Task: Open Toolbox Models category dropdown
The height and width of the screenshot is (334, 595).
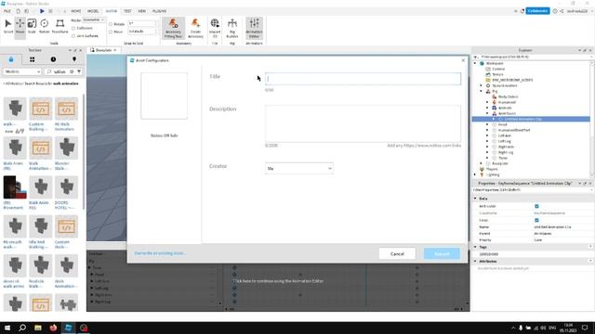Action: point(22,71)
